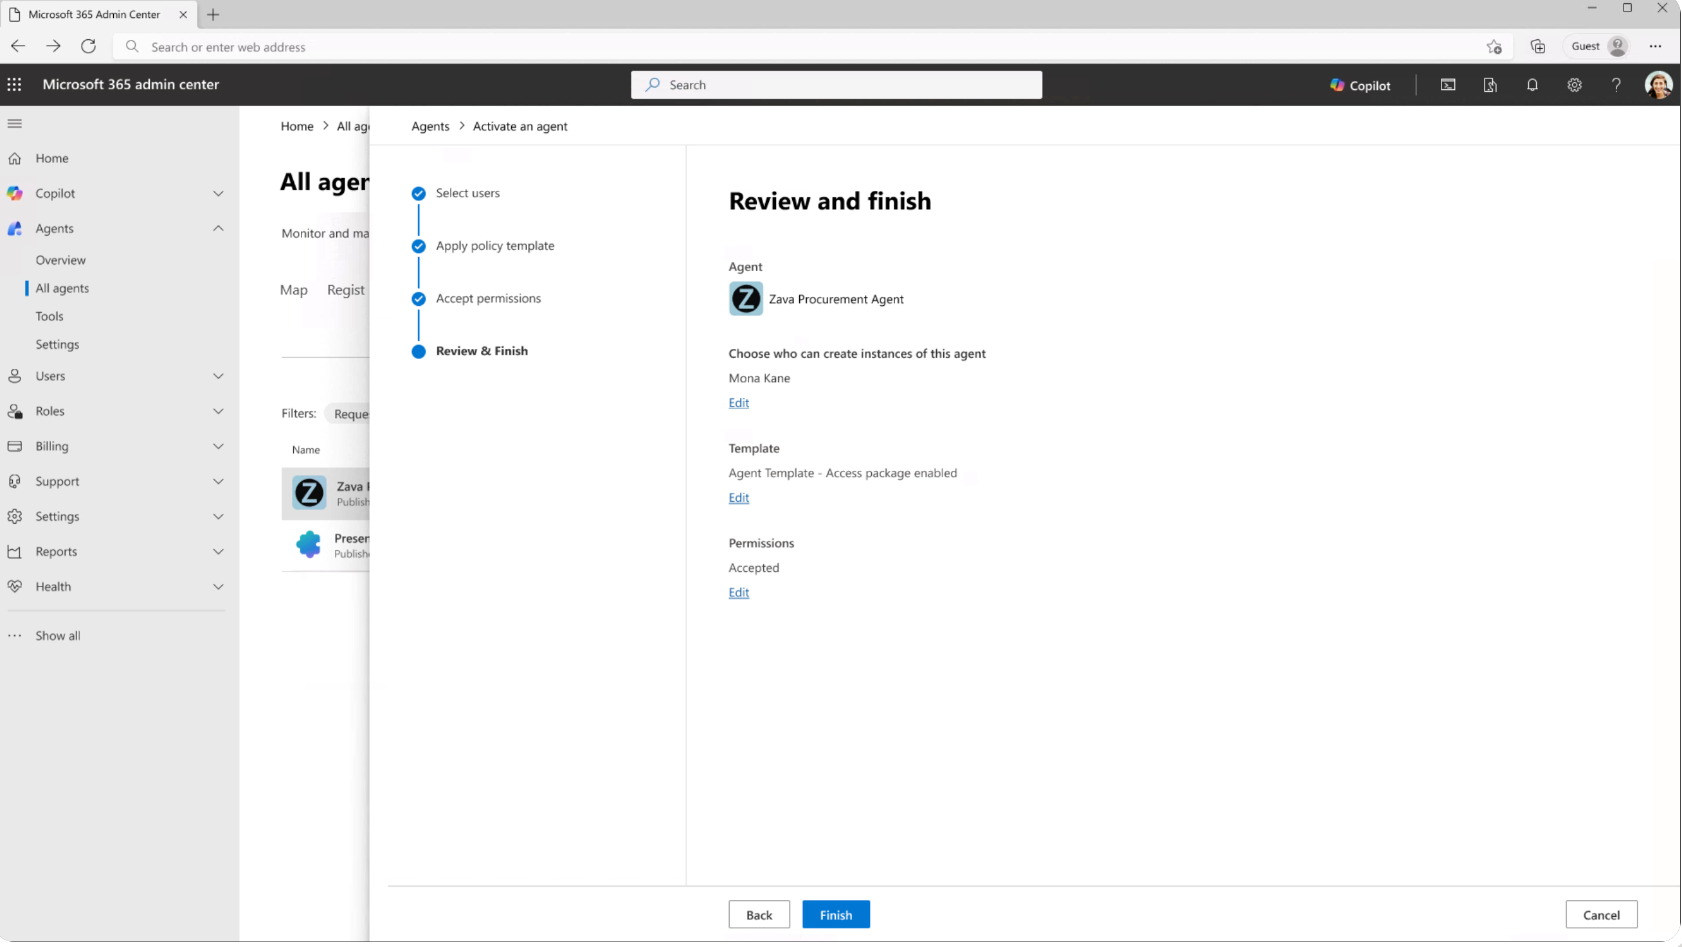Cancel the agent activation wizard
Viewport: 1682px width, 947px height.
[1601, 915]
